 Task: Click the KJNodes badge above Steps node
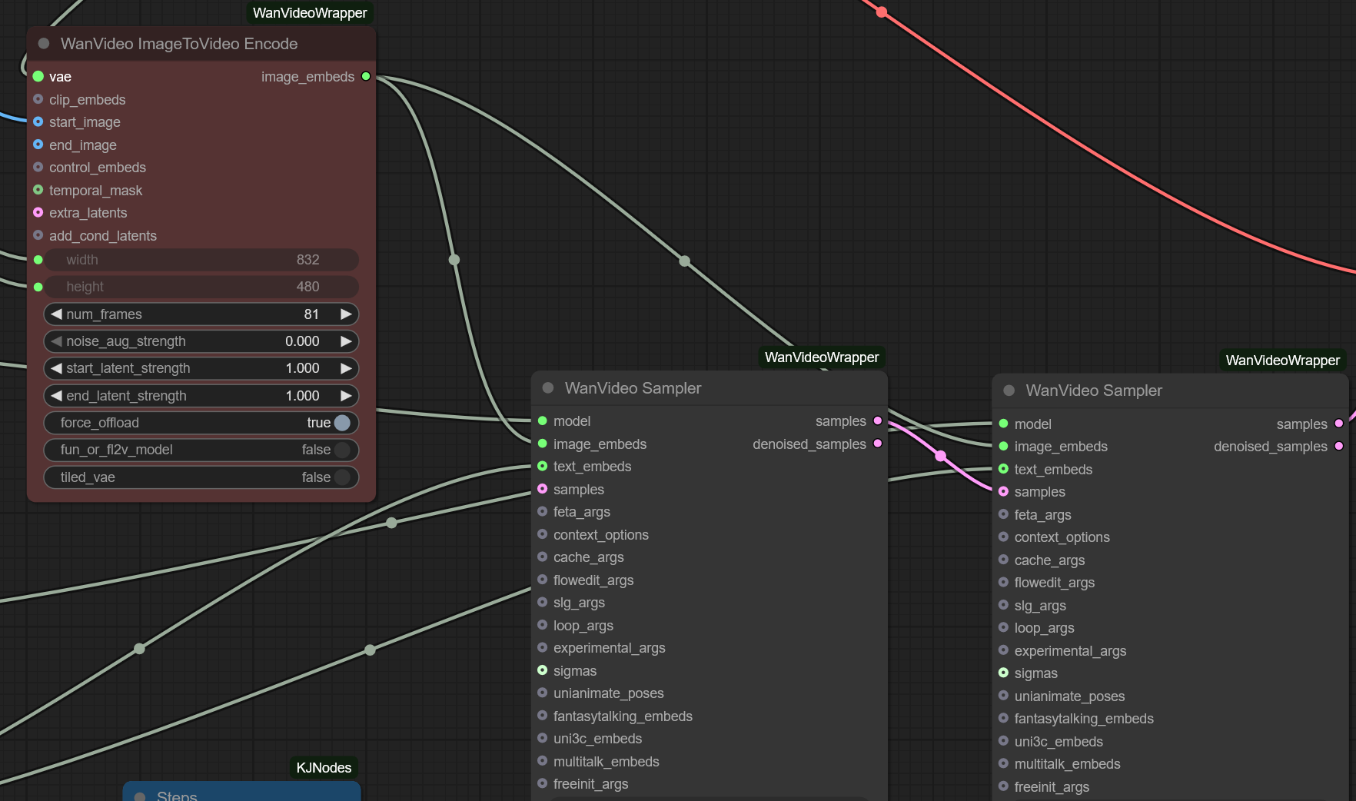click(324, 768)
